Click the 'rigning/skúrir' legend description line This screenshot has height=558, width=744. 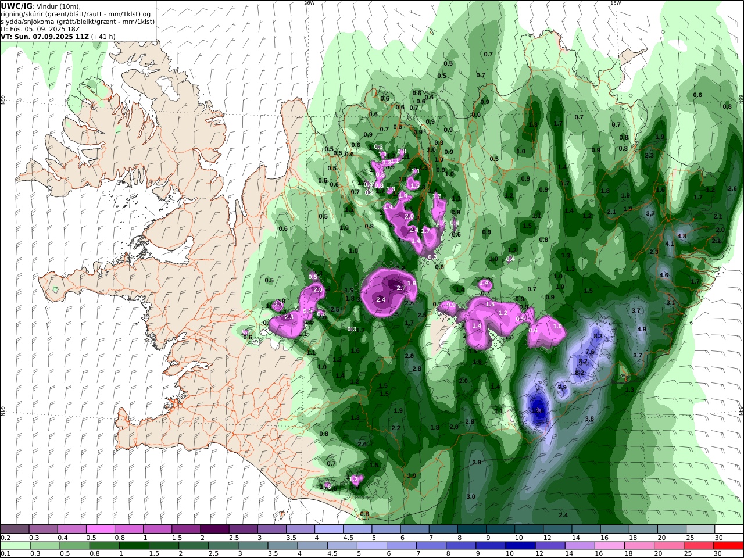coord(75,13)
